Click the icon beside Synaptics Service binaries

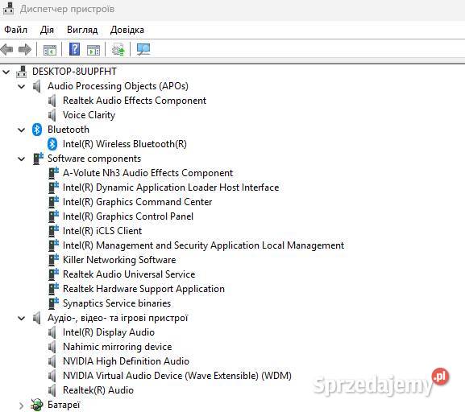pyautogui.click(x=53, y=303)
